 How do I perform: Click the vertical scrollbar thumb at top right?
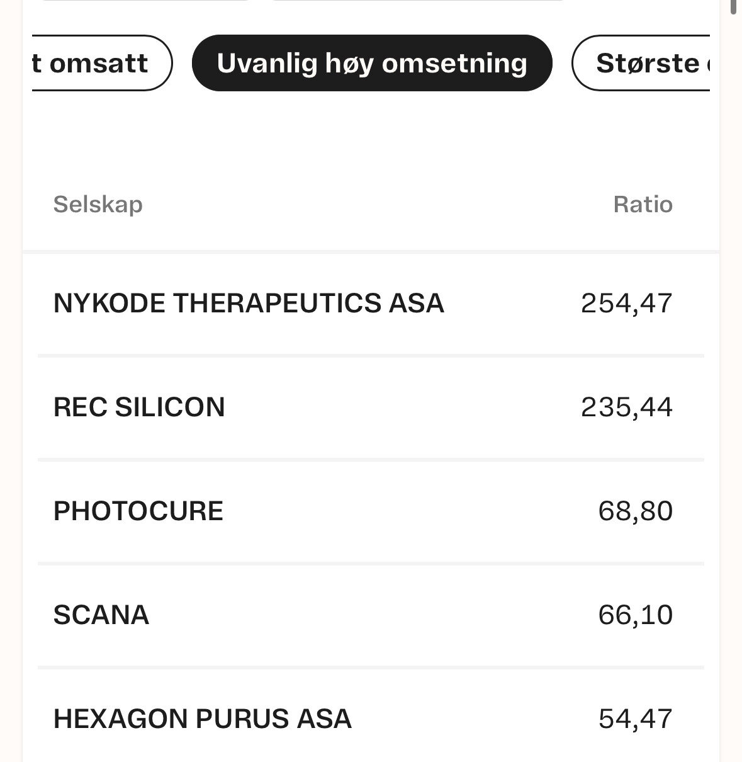point(734,6)
